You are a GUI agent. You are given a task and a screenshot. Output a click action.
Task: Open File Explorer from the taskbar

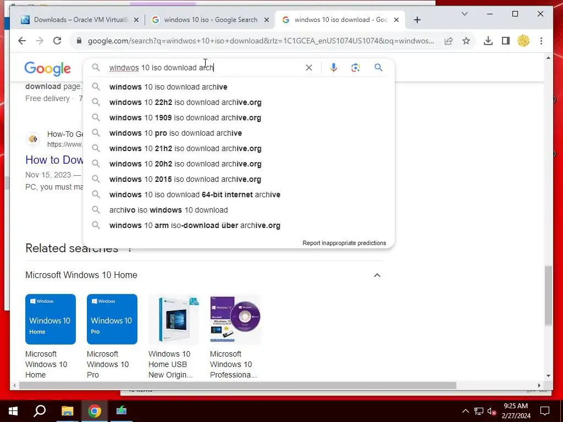[67, 411]
